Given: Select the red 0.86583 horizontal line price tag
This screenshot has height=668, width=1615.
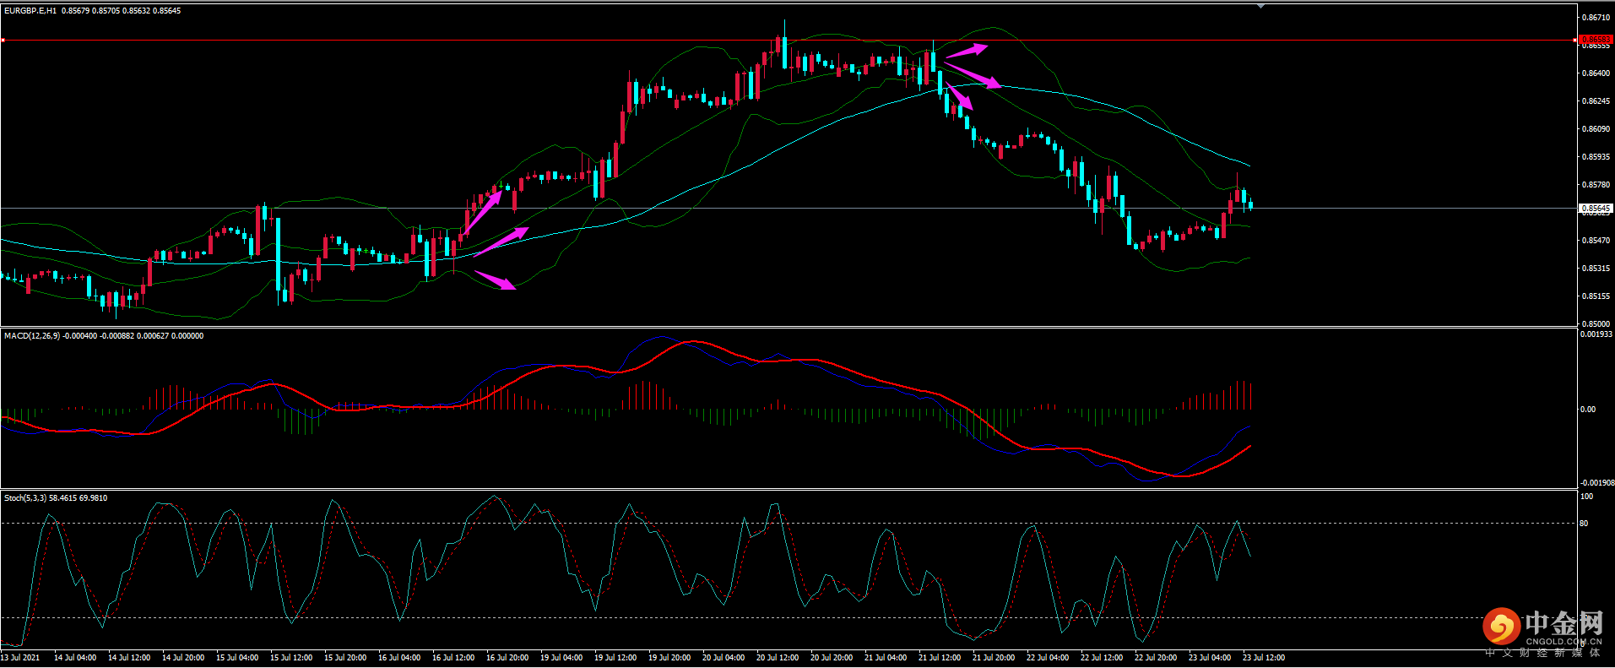Looking at the screenshot, I should 1596,40.
